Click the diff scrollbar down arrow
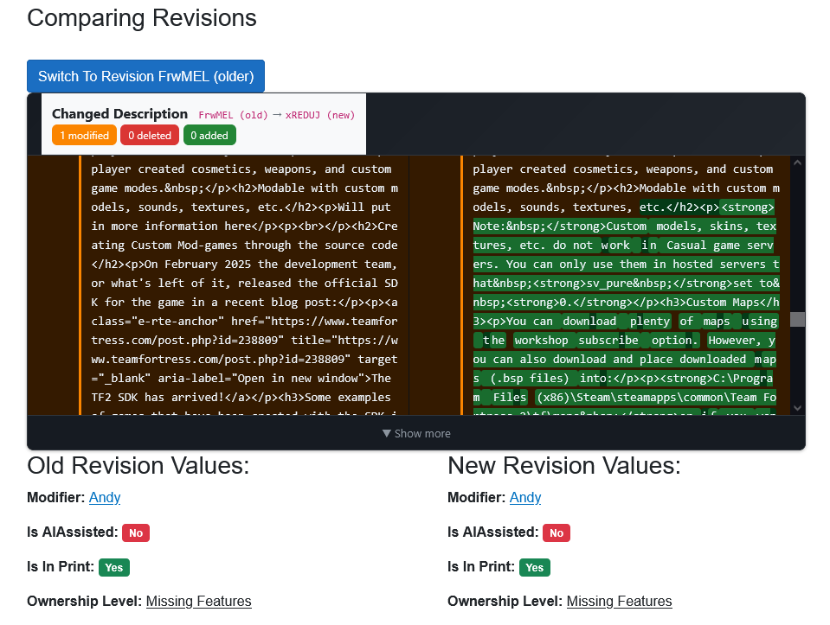Viewport: 830px width, 625px height. click(x=798, y=408)
